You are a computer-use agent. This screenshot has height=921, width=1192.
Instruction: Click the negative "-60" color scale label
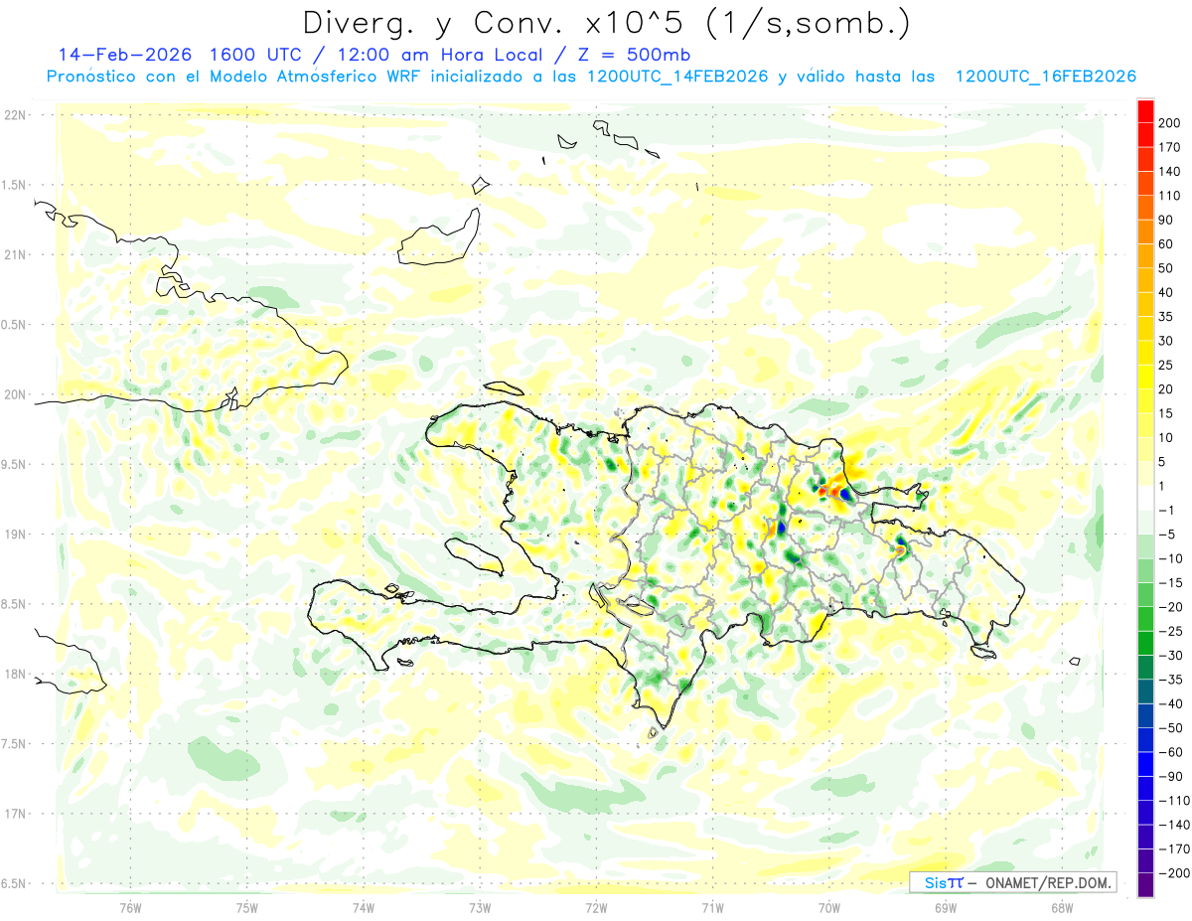[x=1169, y=752]
